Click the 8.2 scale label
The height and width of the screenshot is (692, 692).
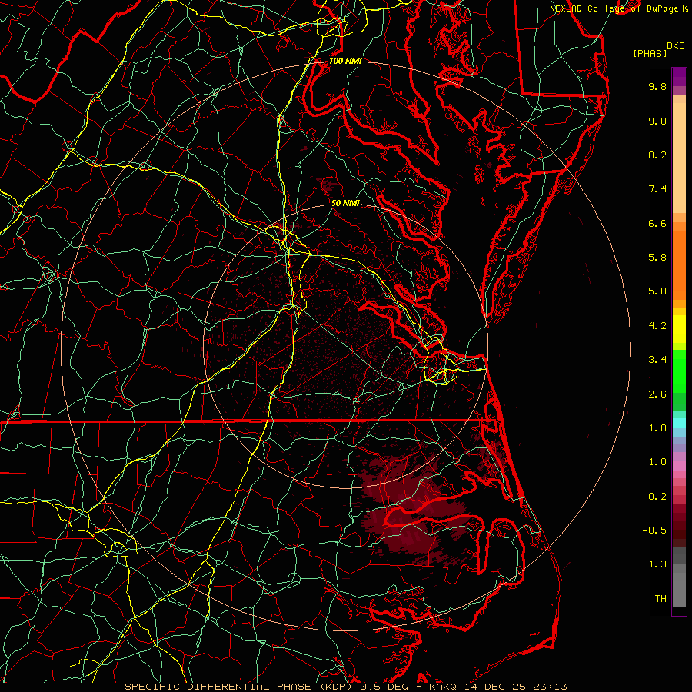[657, 155]
